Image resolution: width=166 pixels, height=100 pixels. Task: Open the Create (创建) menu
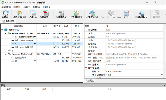tap(17, 7)
